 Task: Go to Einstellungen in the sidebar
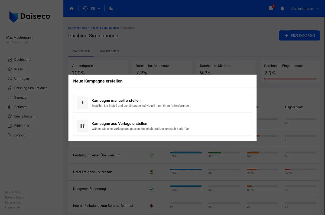click(x=24, y=116)
